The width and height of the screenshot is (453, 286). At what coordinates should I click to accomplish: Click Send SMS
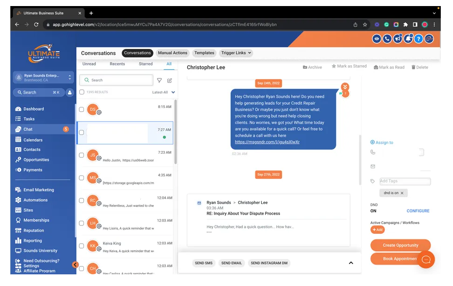click(x=204, y=263)
